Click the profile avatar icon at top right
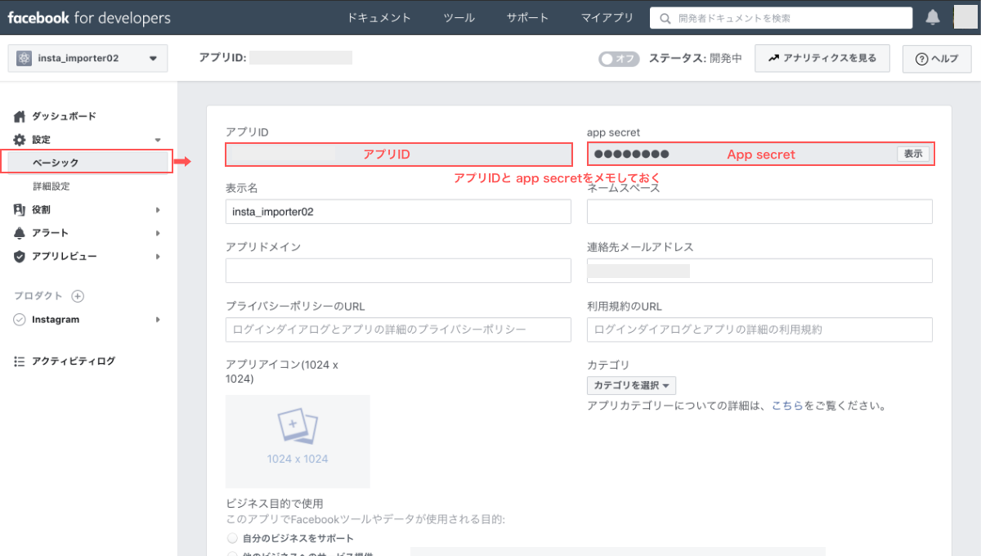This screenshot has height=556, width=981. point(965,16)
